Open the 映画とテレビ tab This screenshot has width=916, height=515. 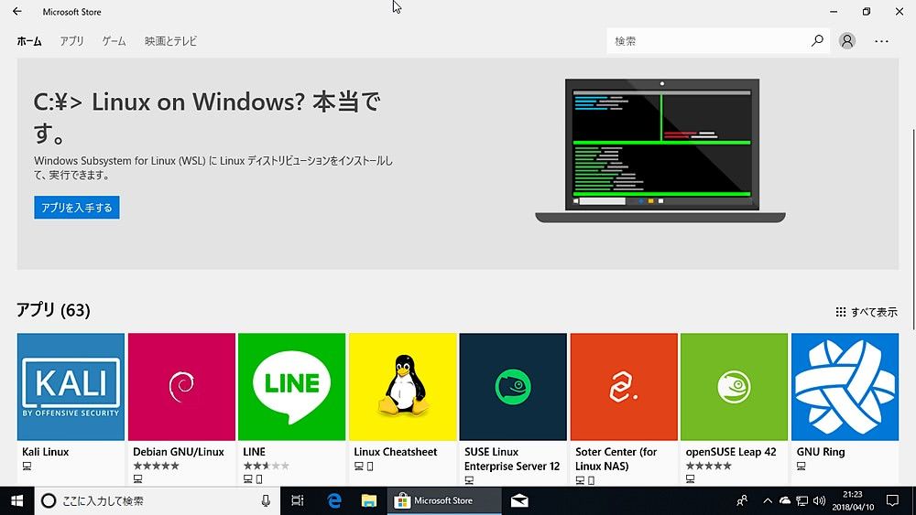[x=170, y=41]
